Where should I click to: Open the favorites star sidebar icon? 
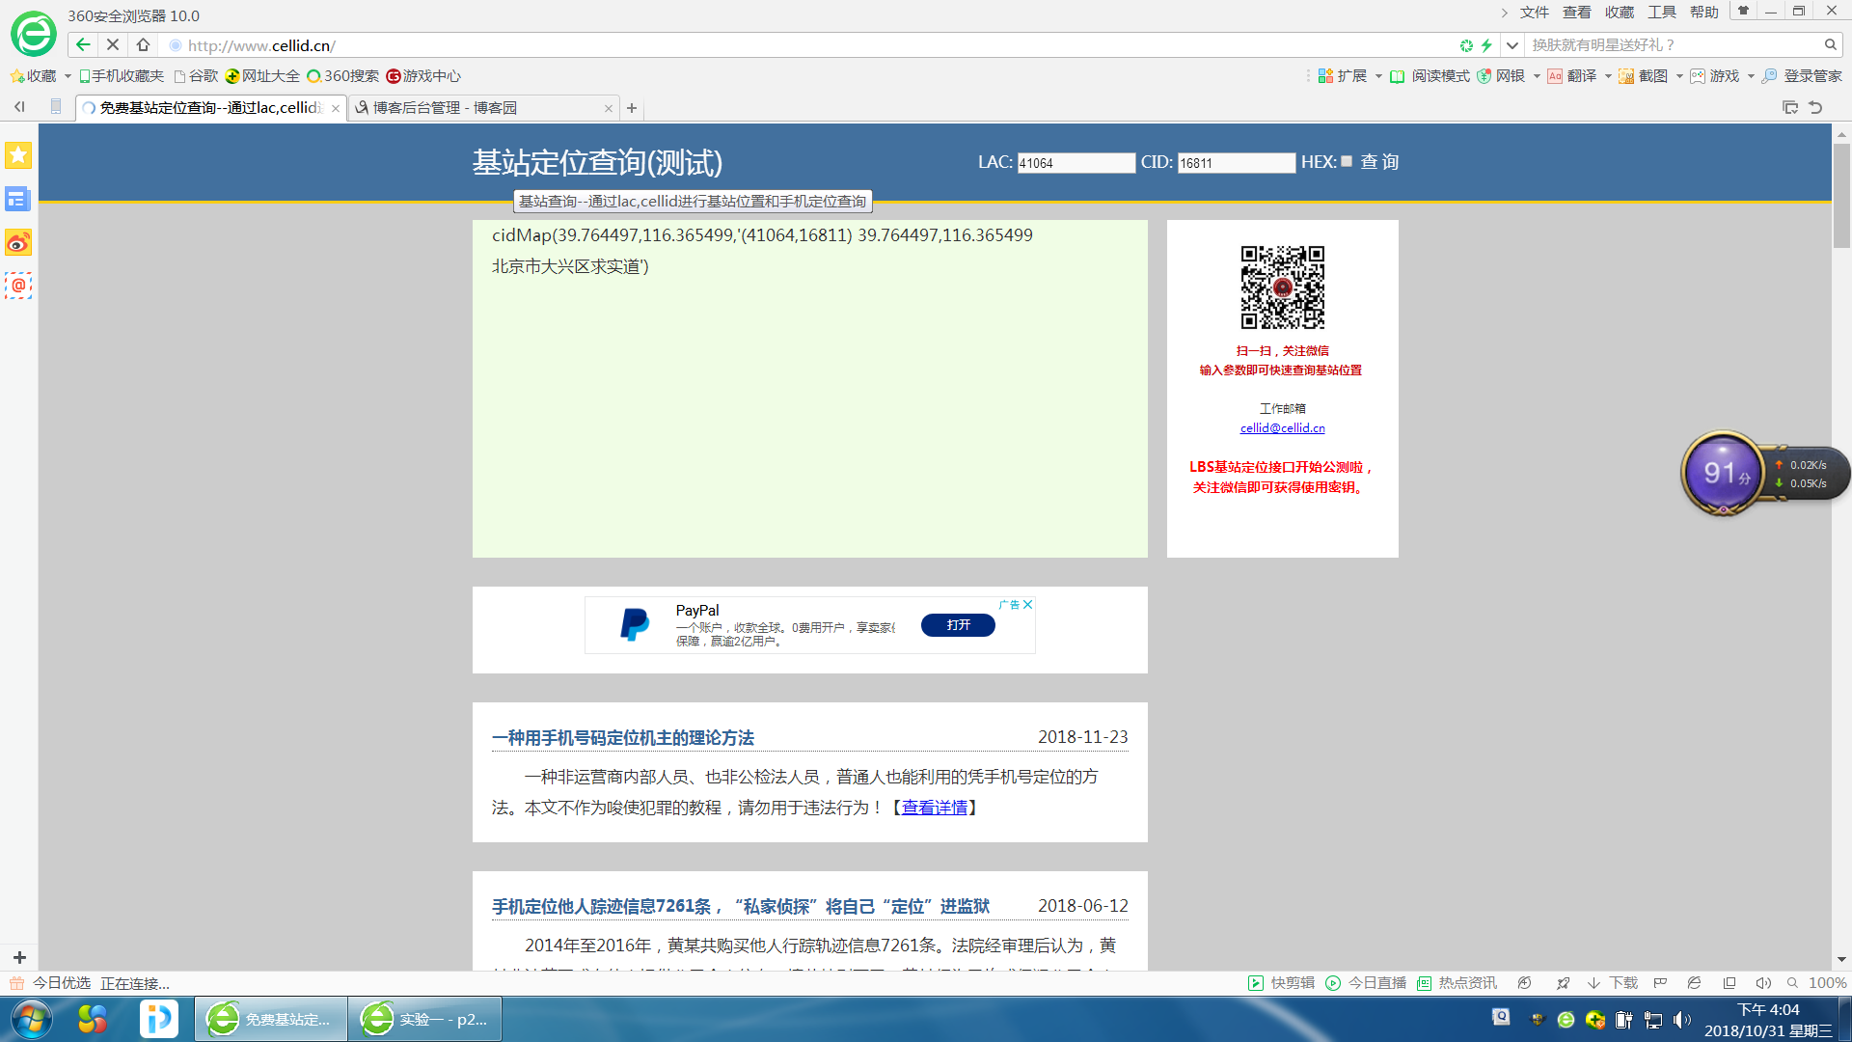18,155
